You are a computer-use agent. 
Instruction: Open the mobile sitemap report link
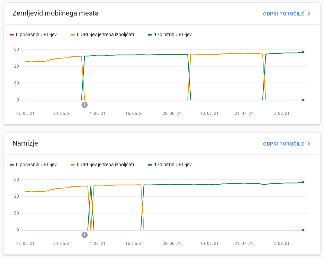[283, 14]
